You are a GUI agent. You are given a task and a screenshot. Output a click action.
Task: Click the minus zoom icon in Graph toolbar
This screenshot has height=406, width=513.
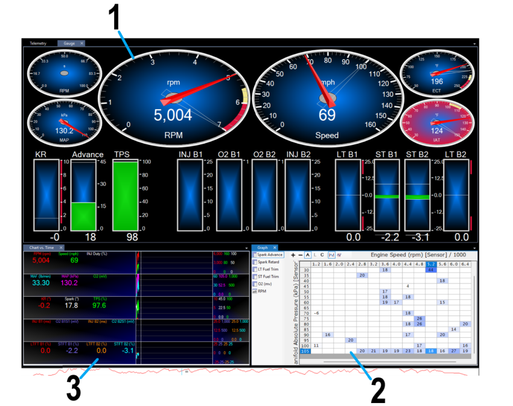tap(299, 255)
